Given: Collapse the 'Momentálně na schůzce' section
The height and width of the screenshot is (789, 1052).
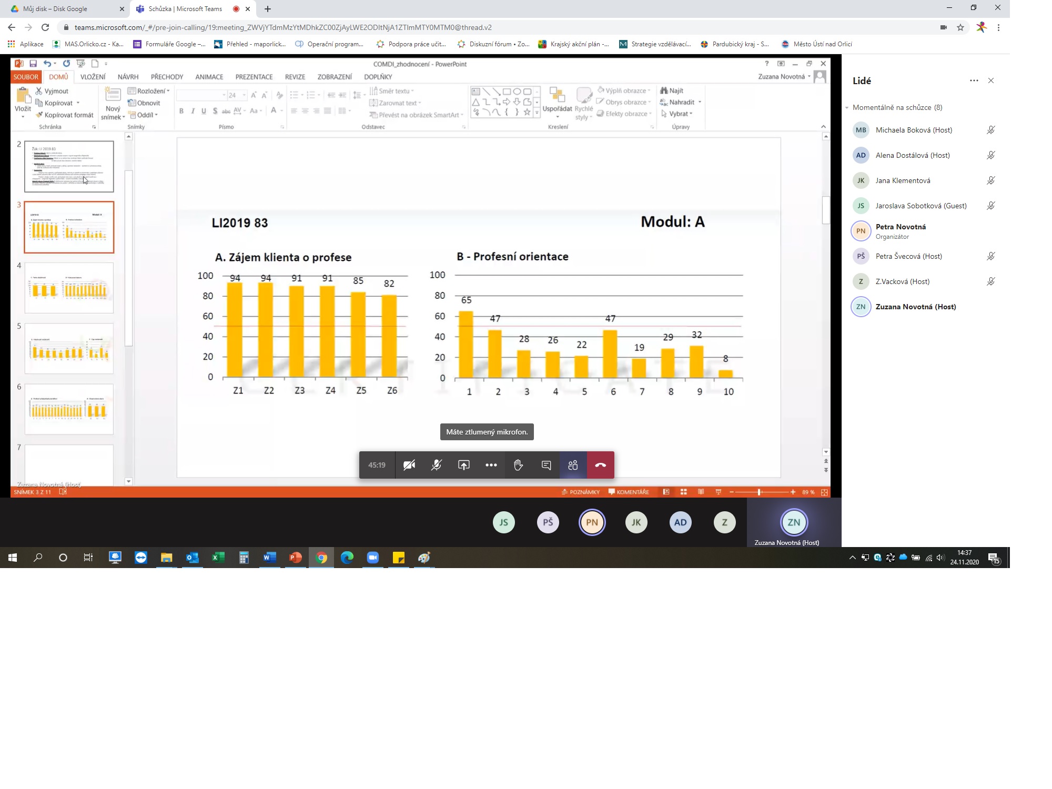Looking at the screenshot, I should pyautogui.click(x=847, y=107).
